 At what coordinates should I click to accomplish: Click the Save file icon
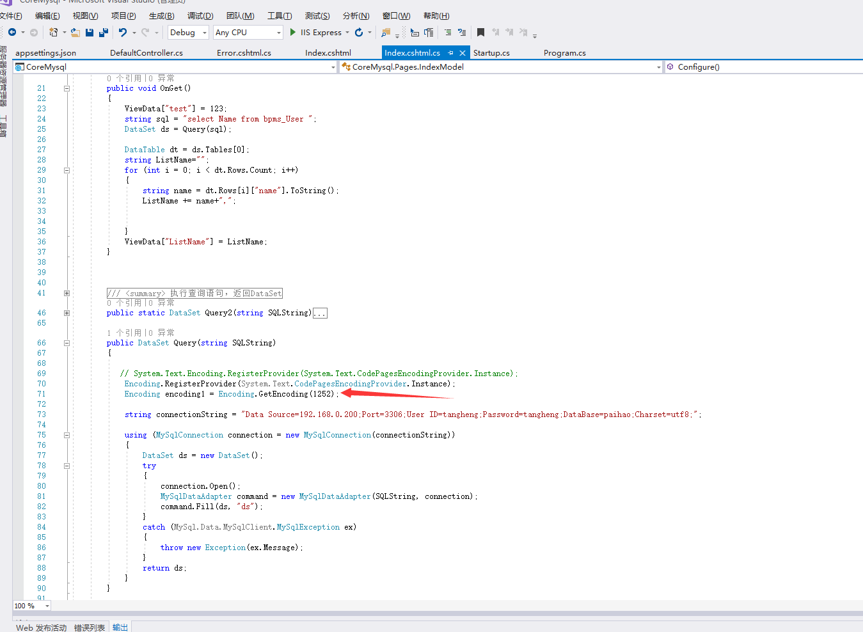coord(90,33)
